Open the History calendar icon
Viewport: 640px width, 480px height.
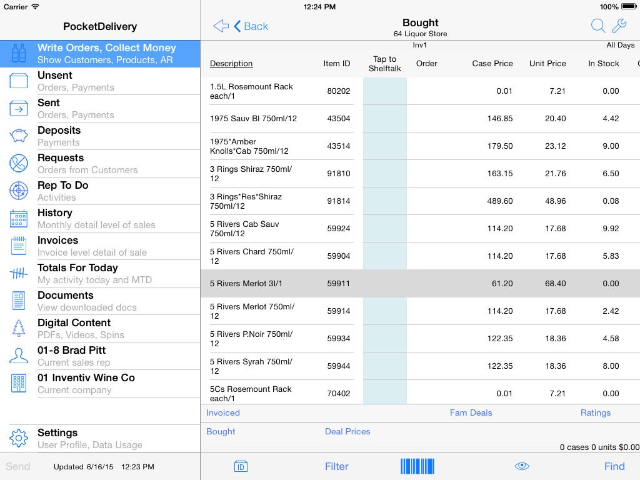(x=19, y=218)
